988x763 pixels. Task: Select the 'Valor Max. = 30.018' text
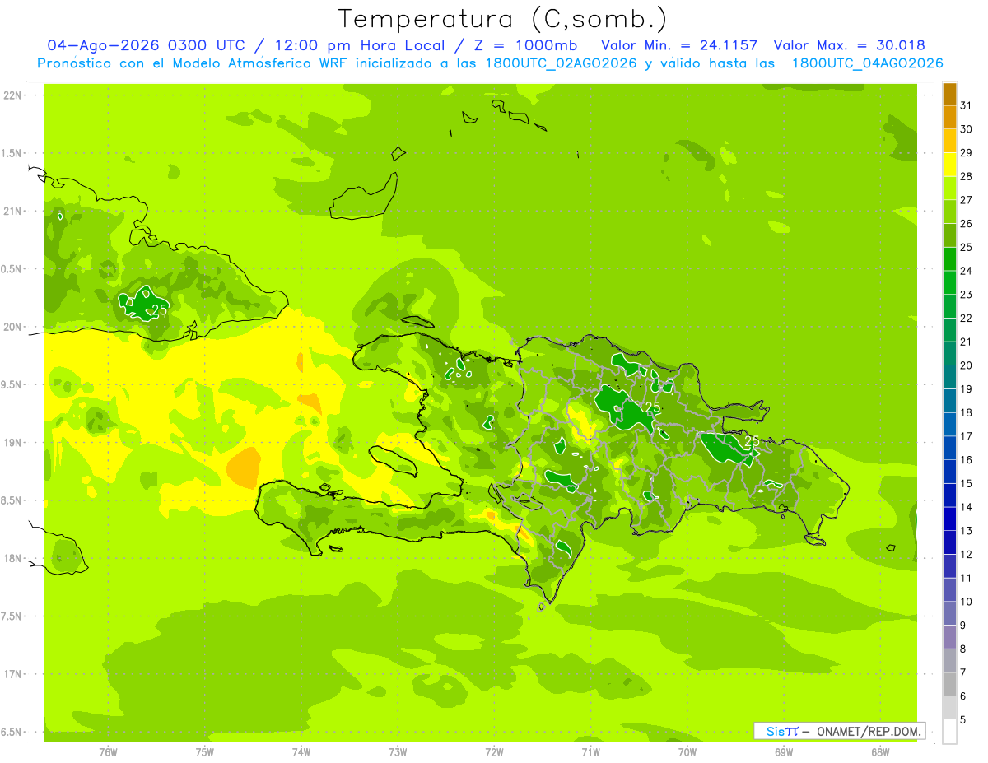click(x=850, y=45)
